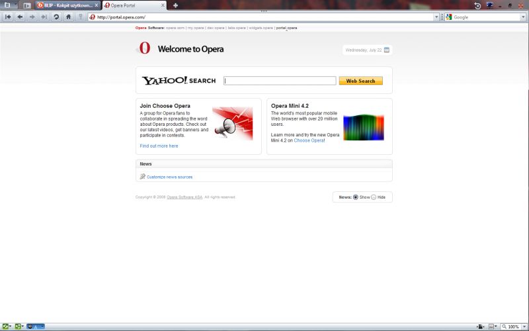This screenshot has height=331, width=529.
Task: Open a new tab with the plus button
Action: pyautogui.click(x=175, y=5)
